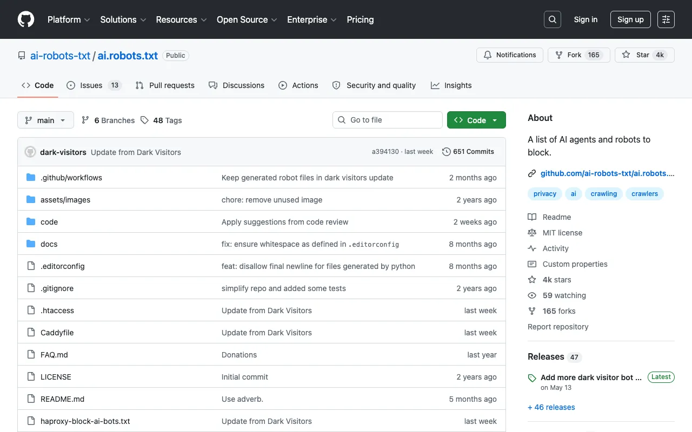Viewport: 692px width, 432px height.
Task: Open the docs folder
Action: 49,244
